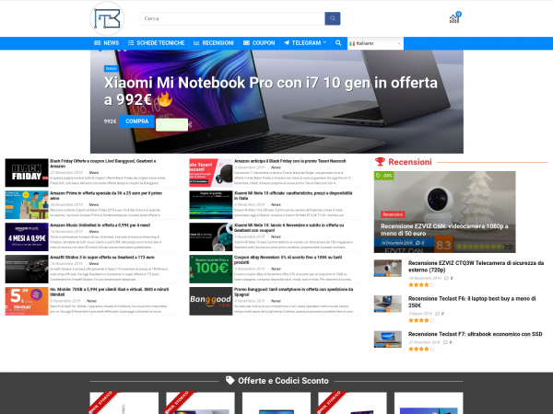Click star rating of EZVIZ CTQ3W review
The image size is (553, 414).
point(421,285)
